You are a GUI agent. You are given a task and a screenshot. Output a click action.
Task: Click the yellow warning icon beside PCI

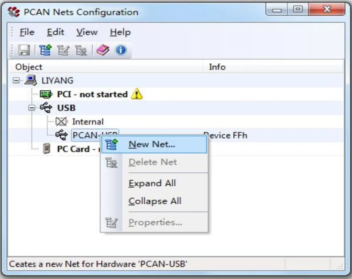point(137,94)
